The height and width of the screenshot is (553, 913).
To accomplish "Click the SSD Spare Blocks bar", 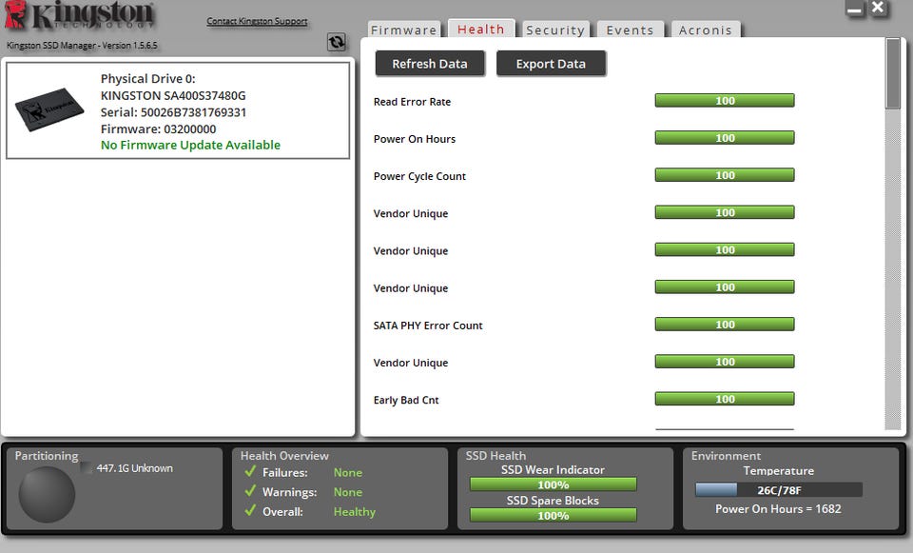I will [x=554, y=515].
